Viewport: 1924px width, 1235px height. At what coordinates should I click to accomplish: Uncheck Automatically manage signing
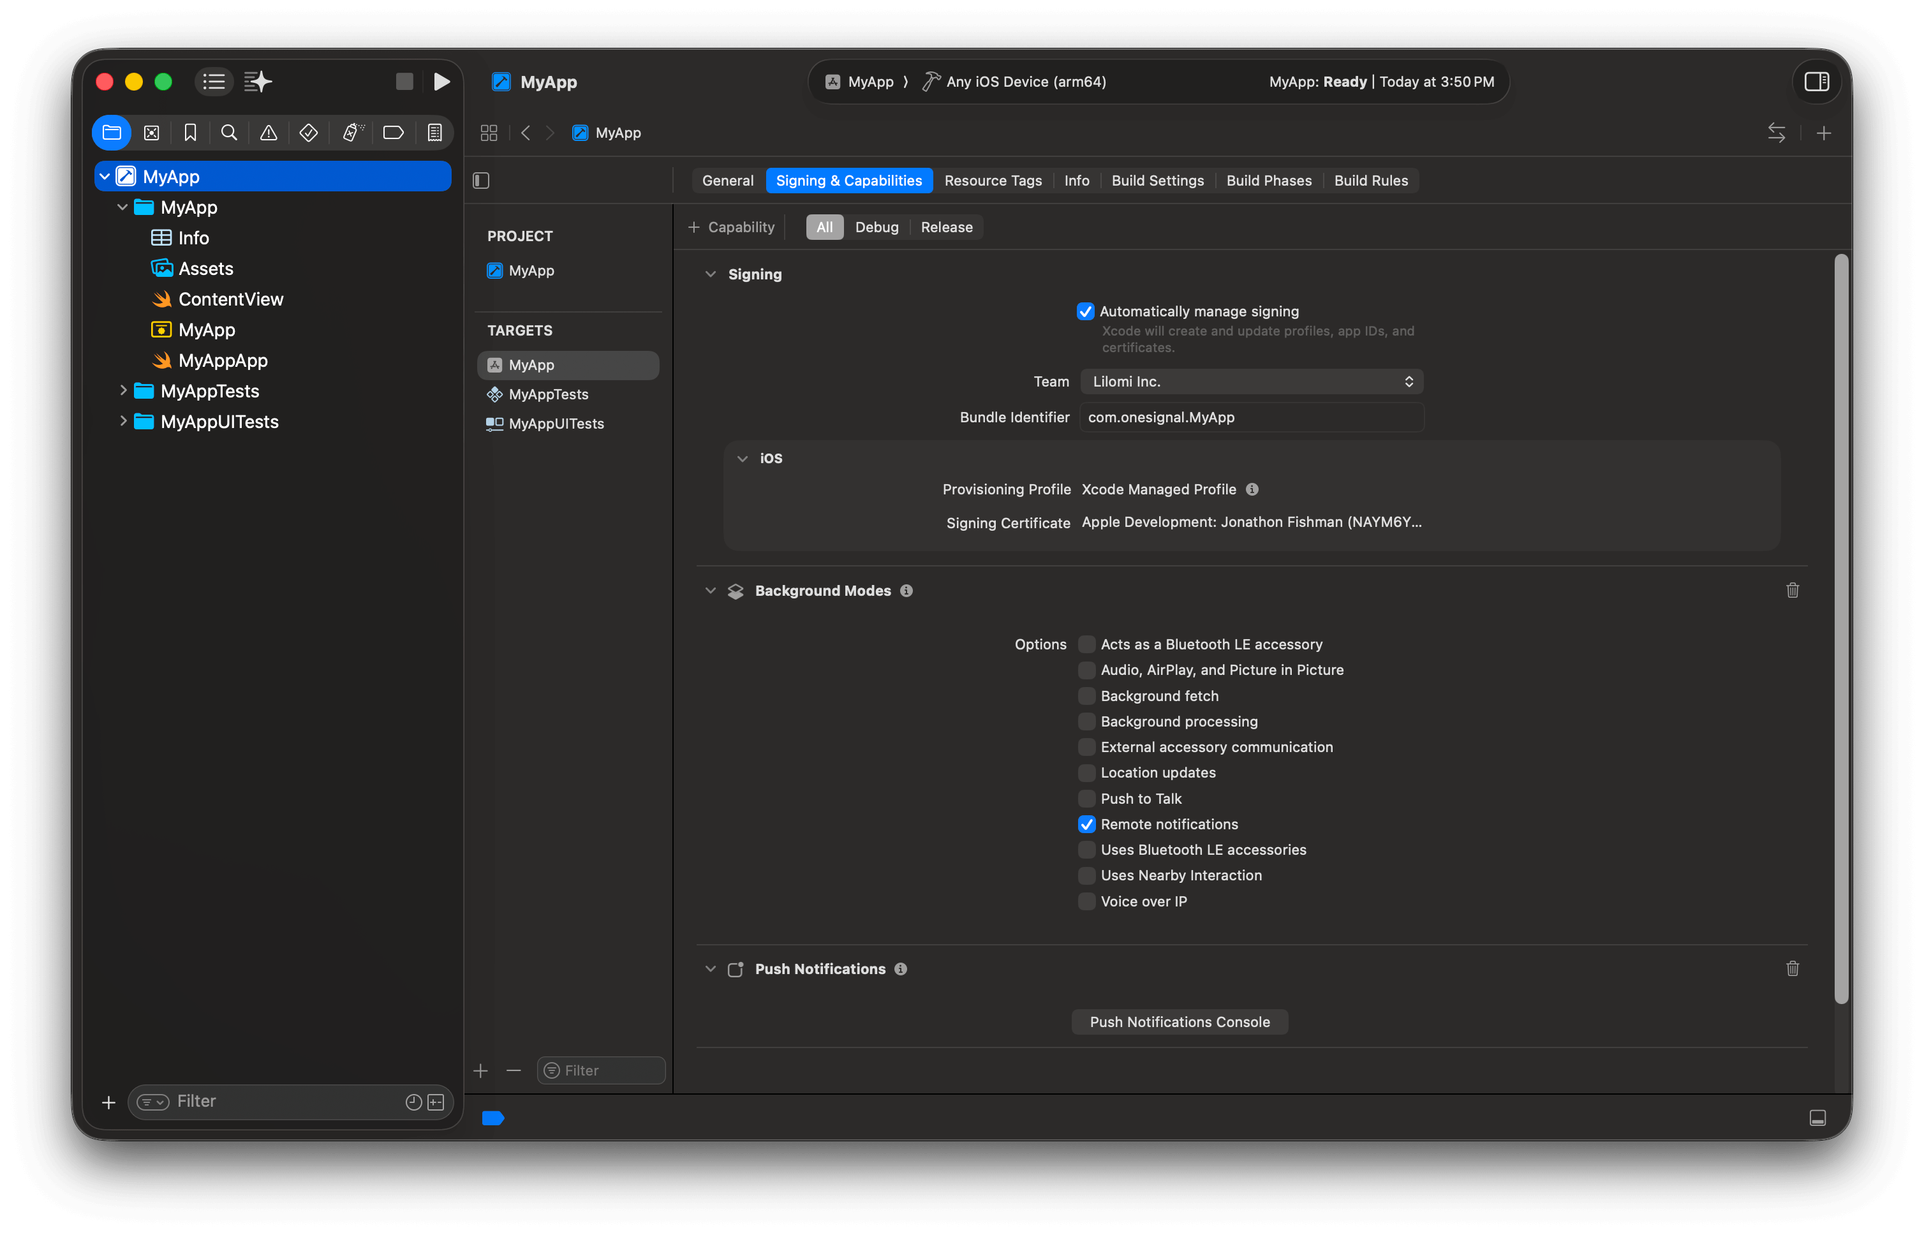pos(1085,311)
